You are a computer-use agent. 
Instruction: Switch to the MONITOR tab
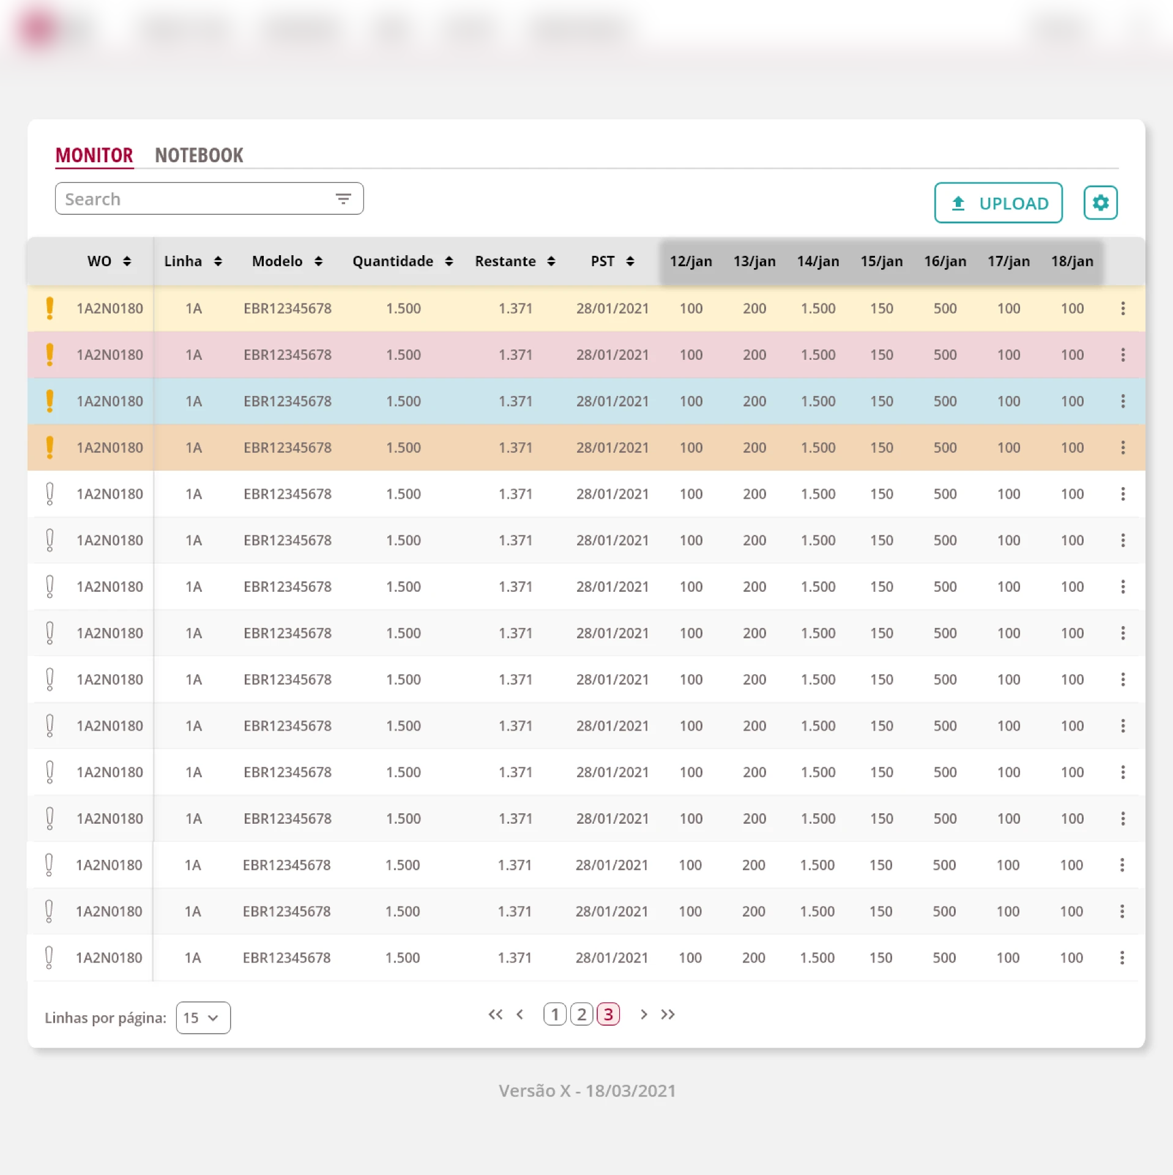(x=94, y=155)
